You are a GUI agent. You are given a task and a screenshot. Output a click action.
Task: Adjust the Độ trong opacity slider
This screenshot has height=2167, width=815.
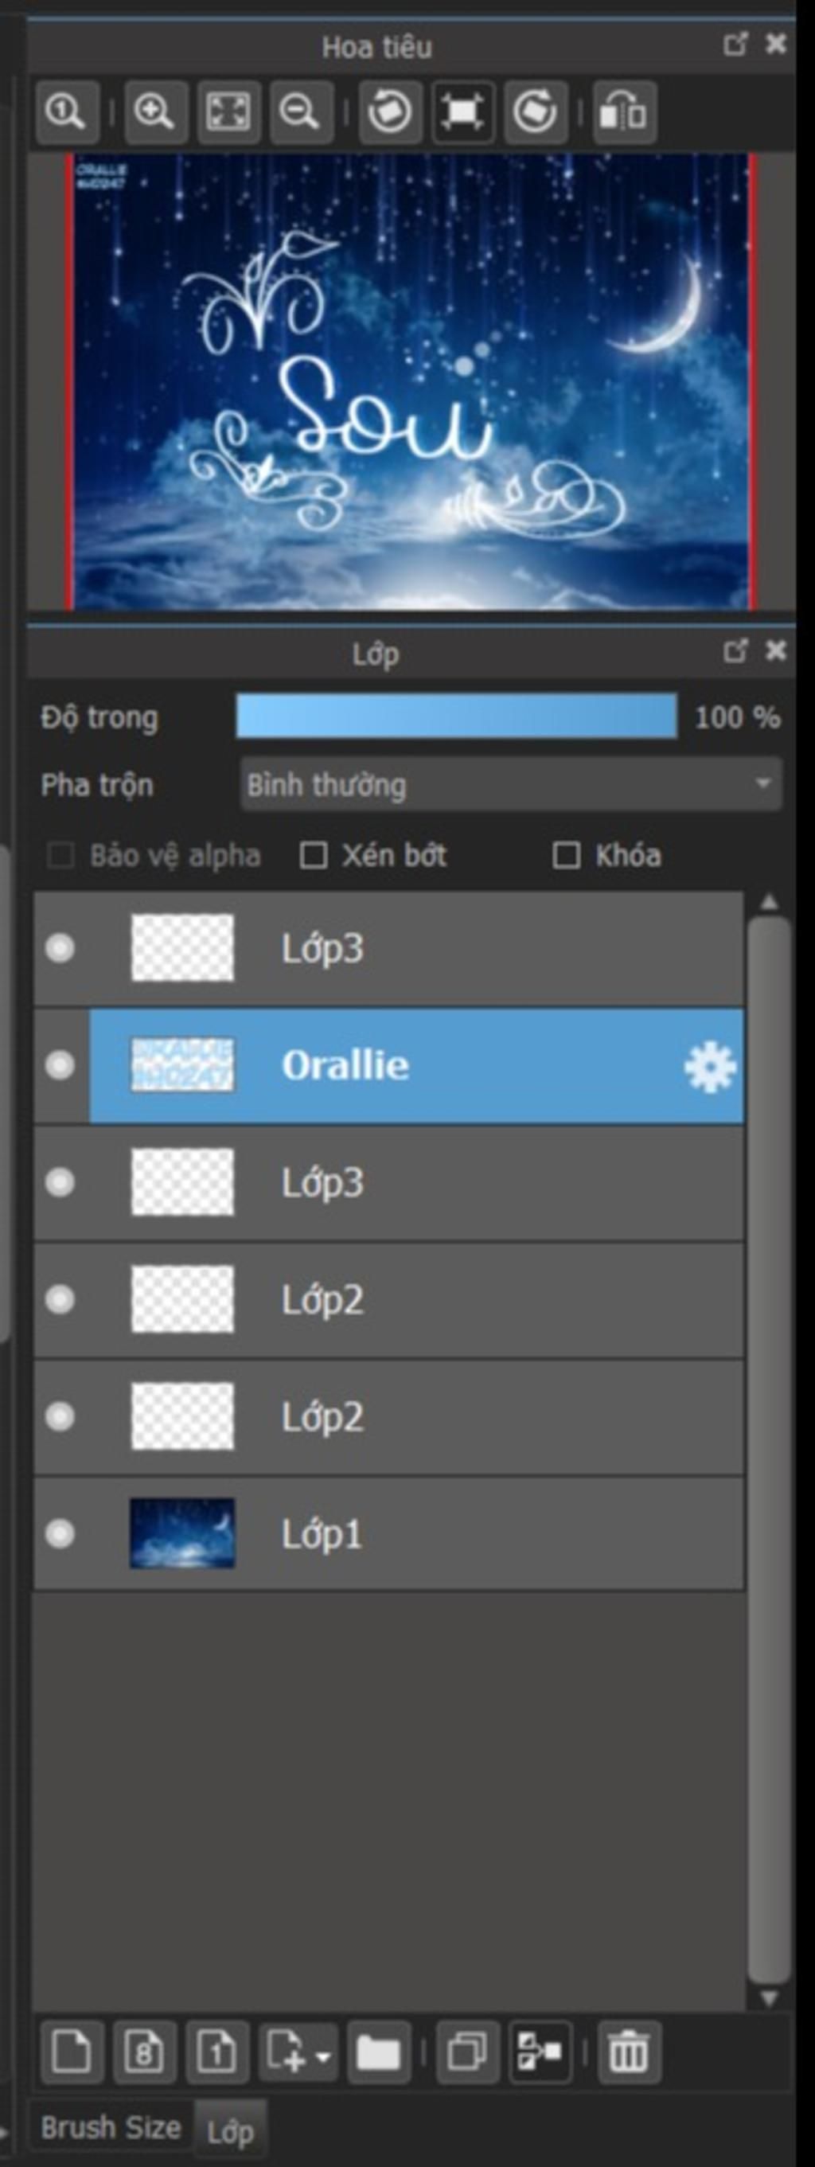457,716
